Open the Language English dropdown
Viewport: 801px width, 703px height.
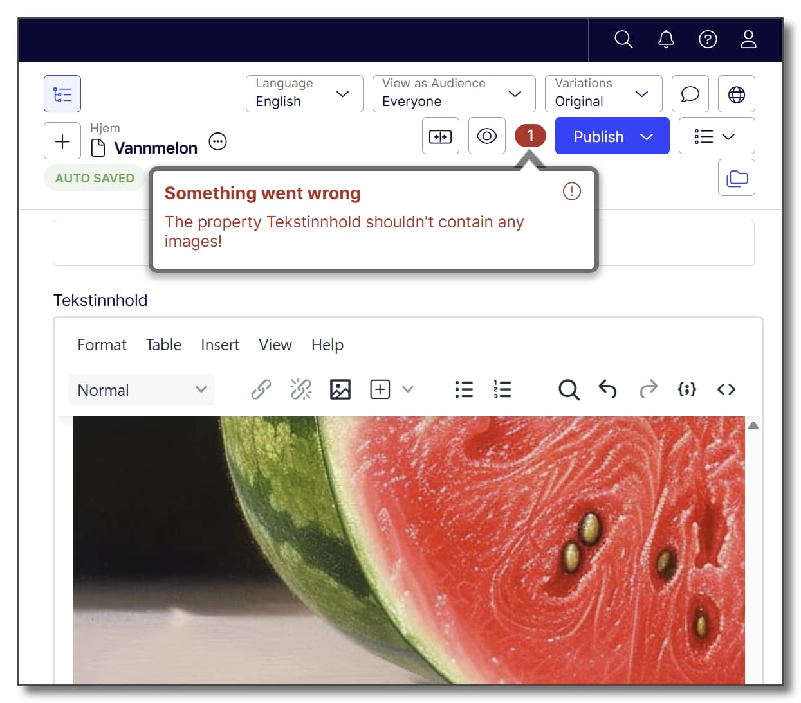click(304, 94)
